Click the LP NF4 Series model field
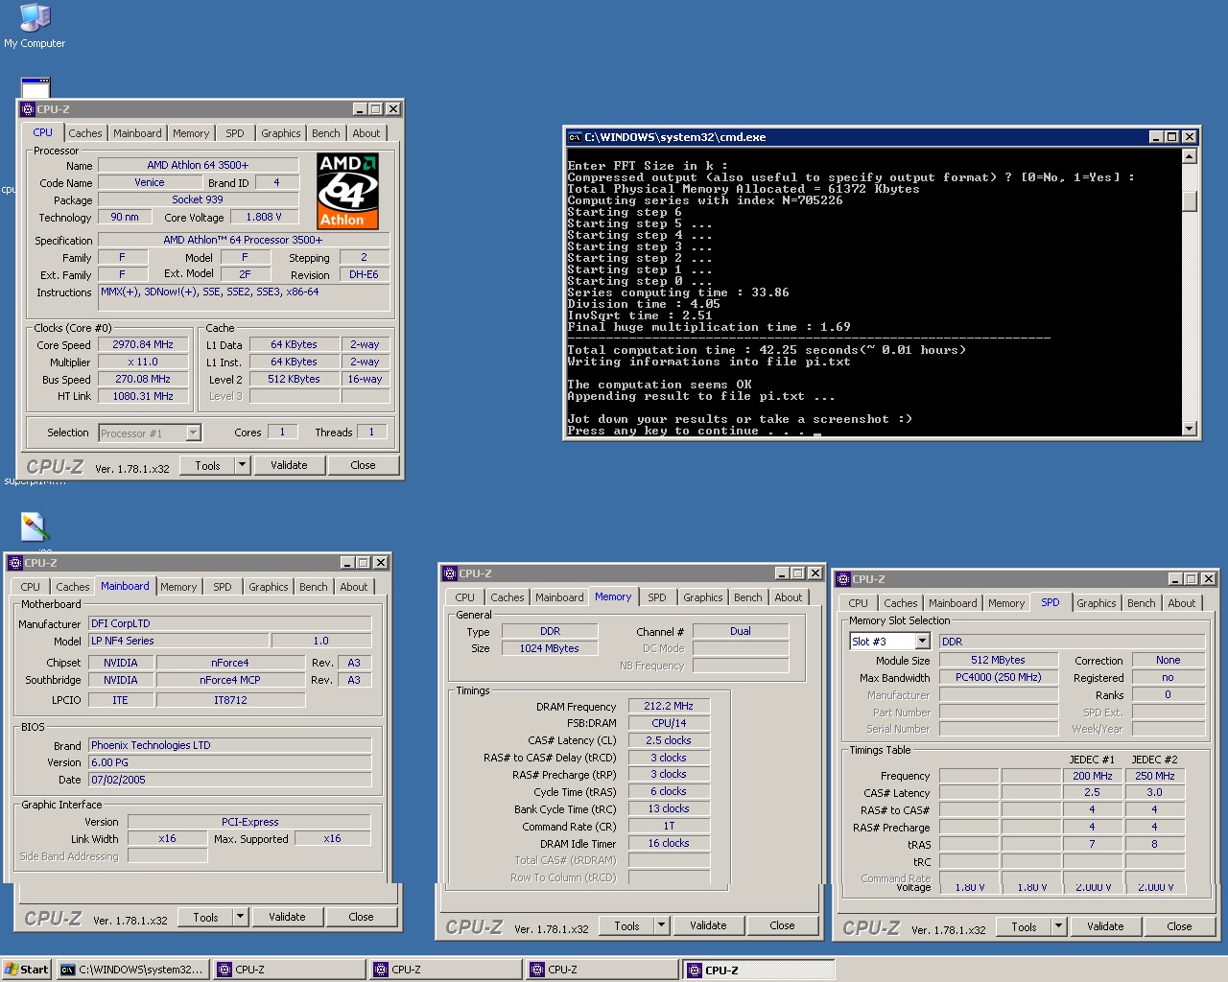The width and height of the screenshot is (1228, 982). (x=177, y=641)
